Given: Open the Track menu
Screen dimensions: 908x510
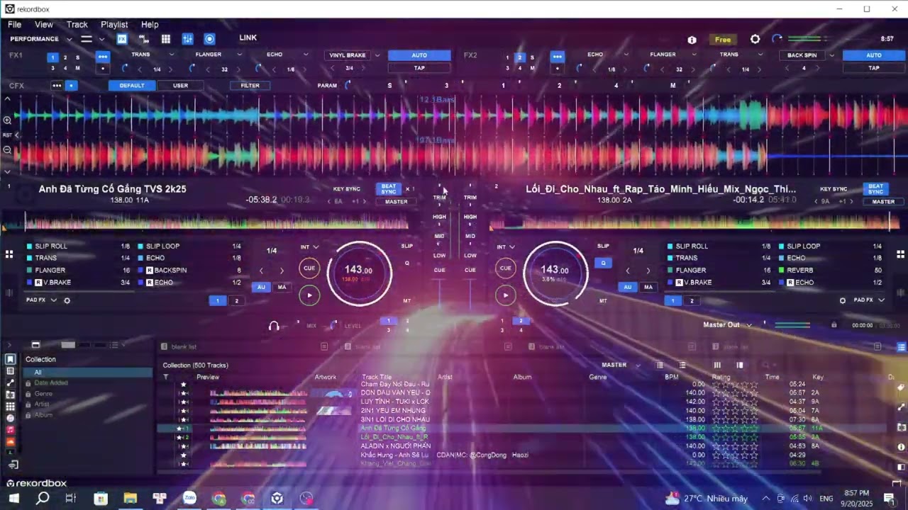Looking at the screenshot, I should (x=77, y=24).
